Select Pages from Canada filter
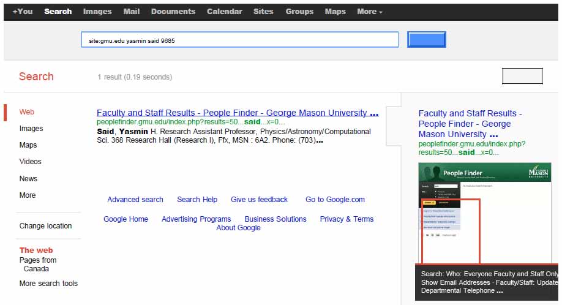 coord(37,265)
